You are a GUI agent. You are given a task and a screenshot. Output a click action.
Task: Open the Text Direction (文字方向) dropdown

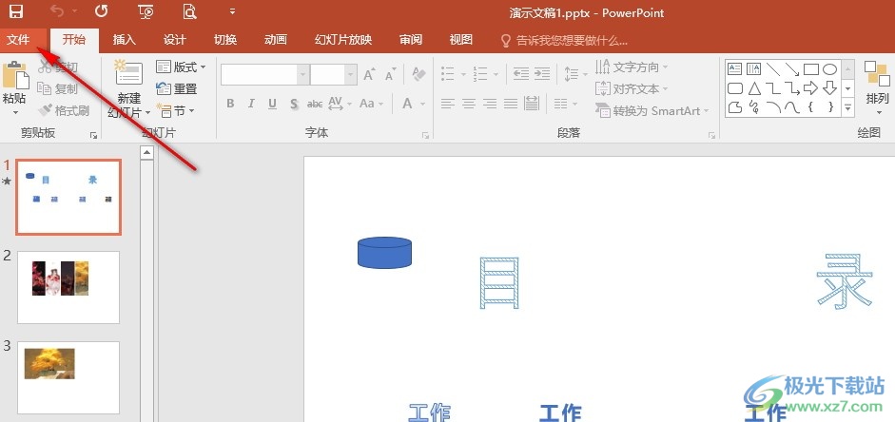coord(632,67)
